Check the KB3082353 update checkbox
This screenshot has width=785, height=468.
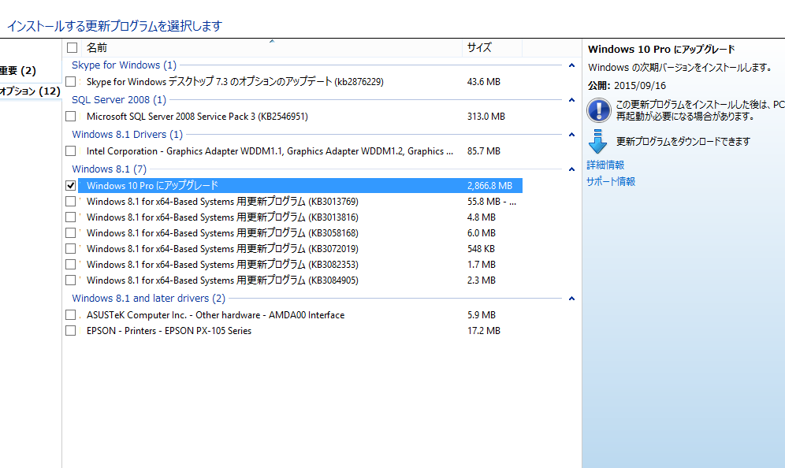tap(71, 264)
